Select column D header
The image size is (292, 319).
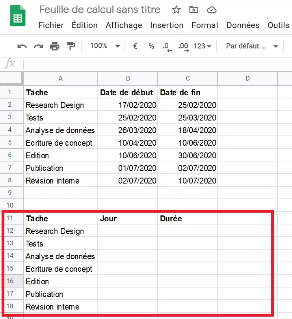(x=247, y=78)
